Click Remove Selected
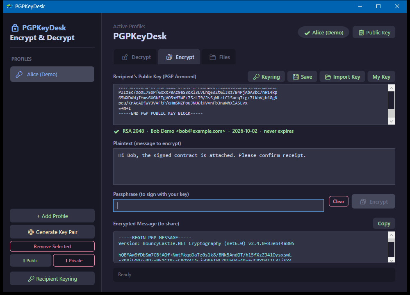 pos(52,246)
